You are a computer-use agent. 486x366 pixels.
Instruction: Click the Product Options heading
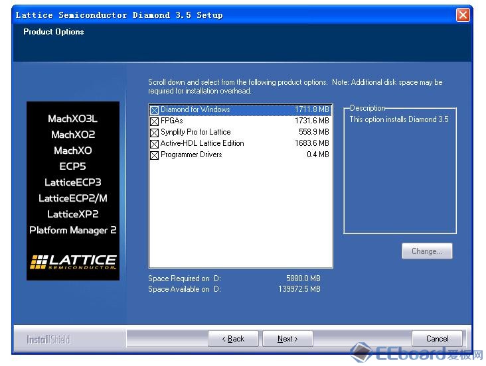[x=54, y=32]
